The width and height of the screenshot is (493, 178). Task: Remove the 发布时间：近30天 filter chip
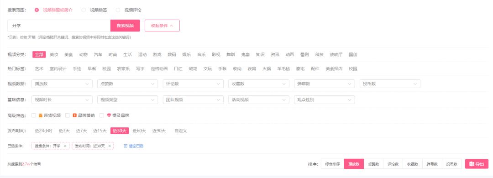point(110,146)
